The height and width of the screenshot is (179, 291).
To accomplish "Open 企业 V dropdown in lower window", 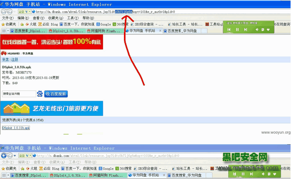I will pos(25,156).
